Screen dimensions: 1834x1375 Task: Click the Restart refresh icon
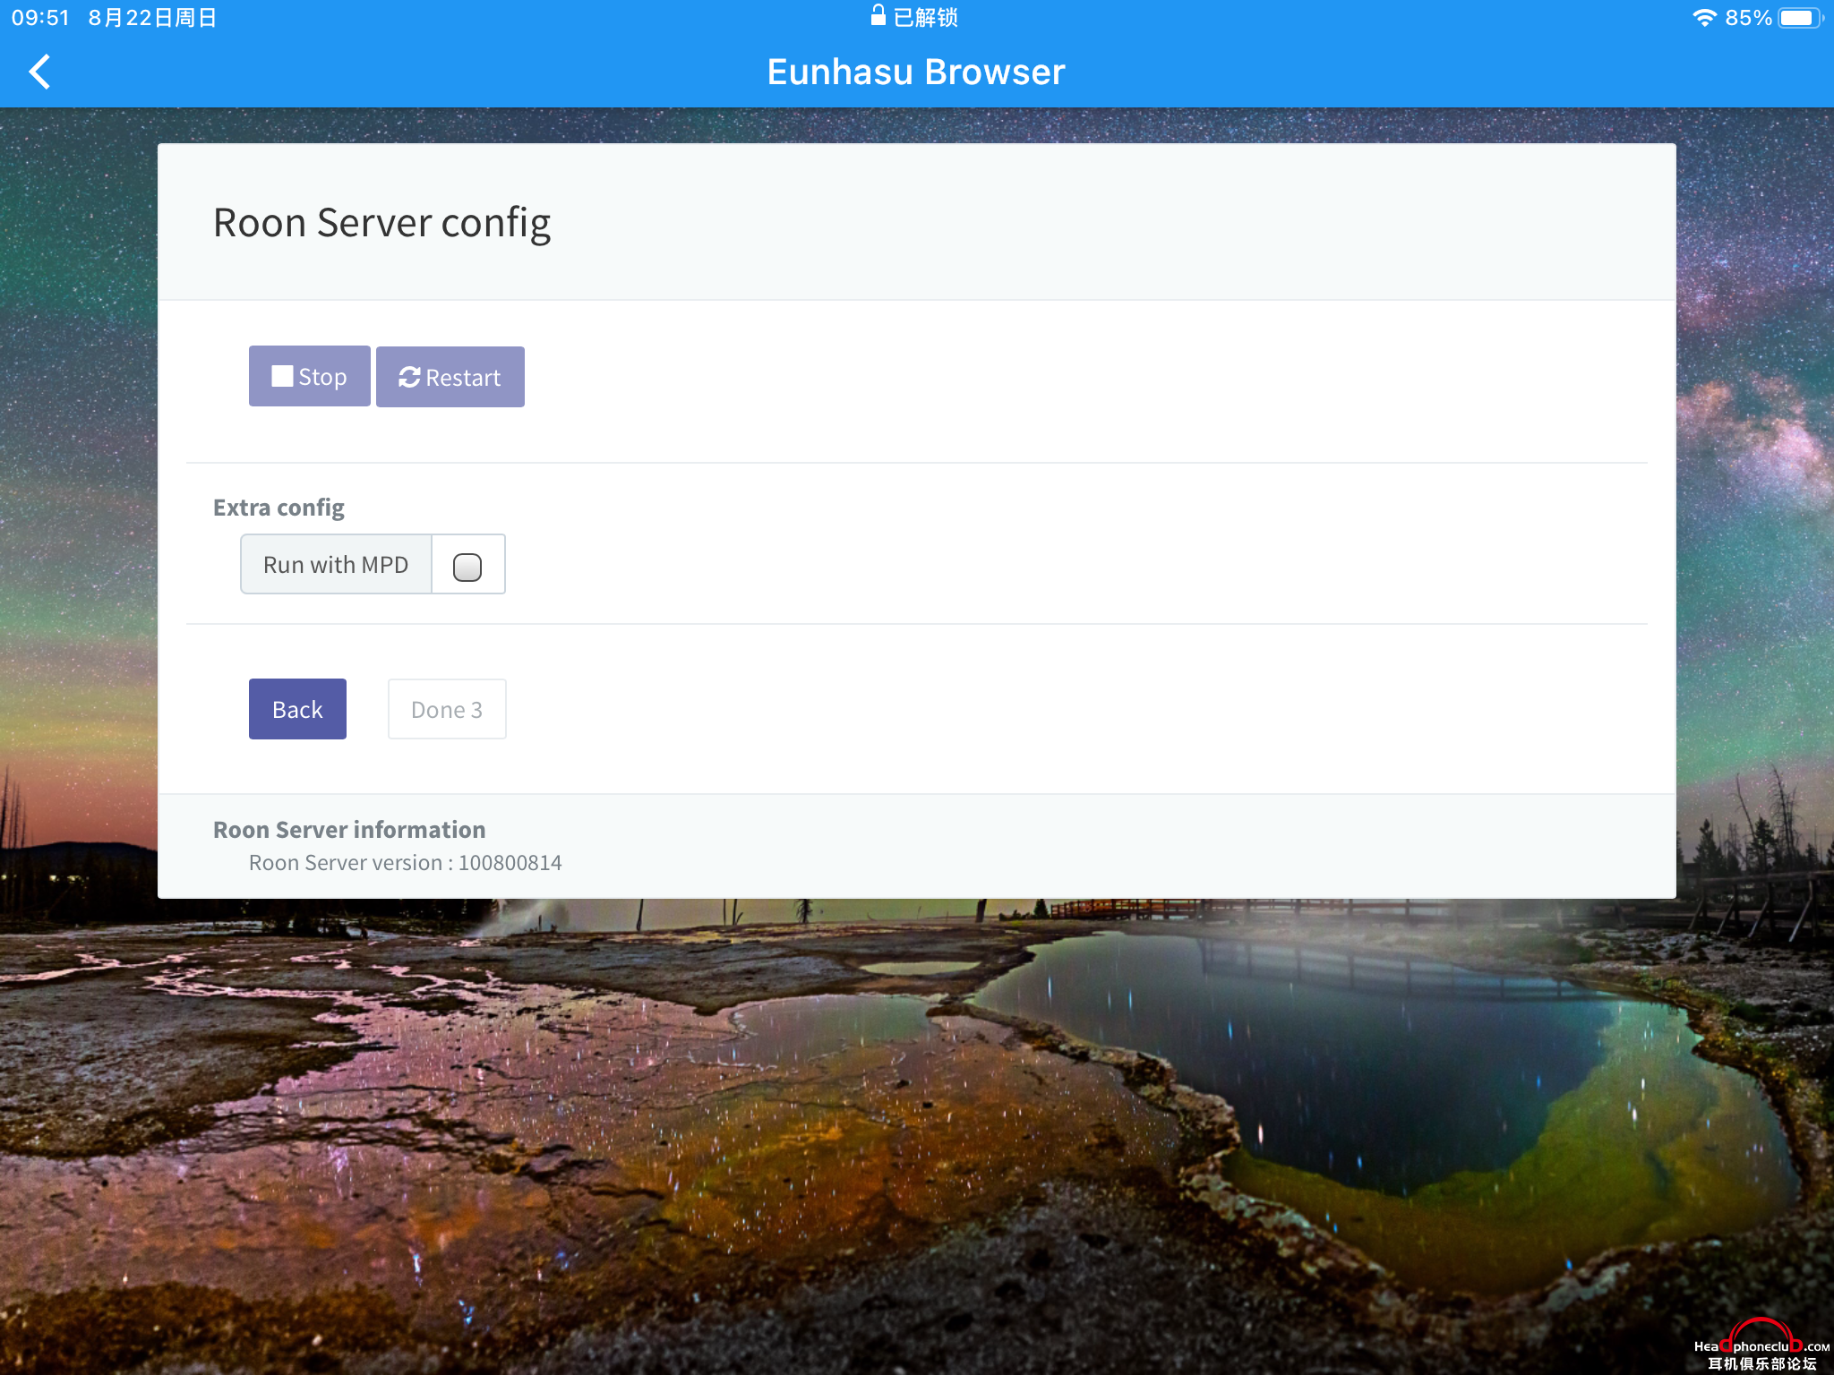tap(408, 377)
